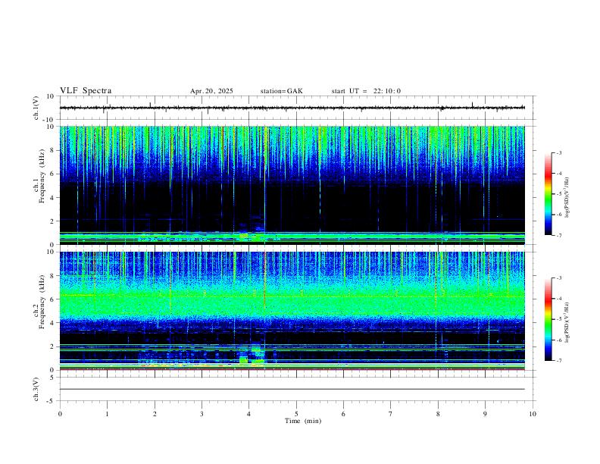Click the time axis tick label "2"
600x464 pixels.
[155, 414]
